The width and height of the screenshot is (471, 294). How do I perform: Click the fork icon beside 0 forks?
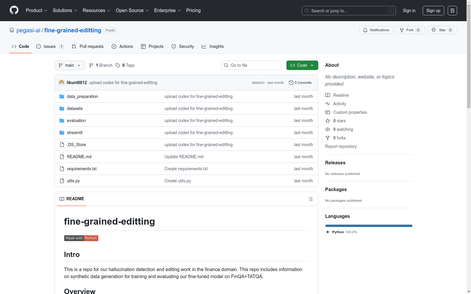[328, 138]
